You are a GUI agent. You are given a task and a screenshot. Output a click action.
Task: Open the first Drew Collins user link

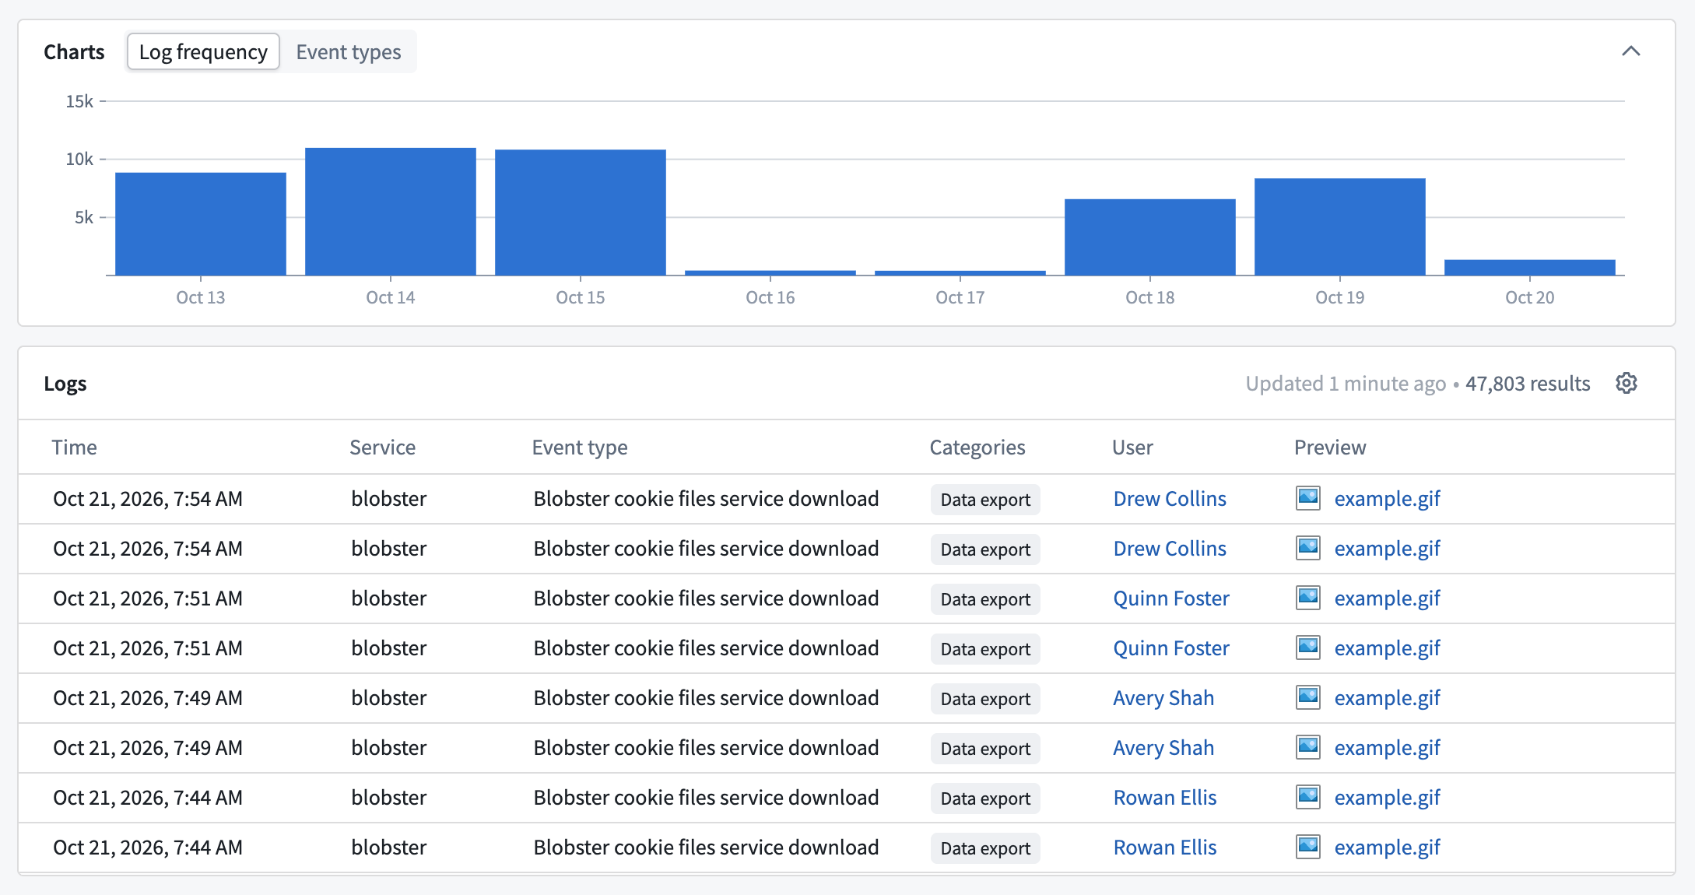click(1170, 499)
